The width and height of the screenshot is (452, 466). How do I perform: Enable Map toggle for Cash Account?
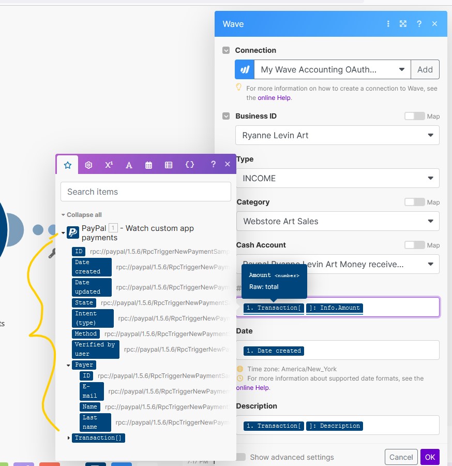point(415,245)
